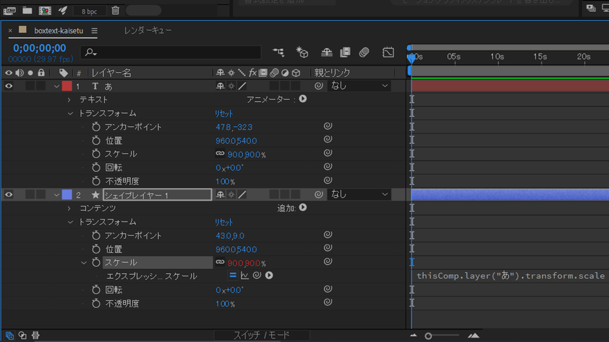Click property pick whip for アンカーポイント of あ
The image size is (609, 342).
pos(328,126)
